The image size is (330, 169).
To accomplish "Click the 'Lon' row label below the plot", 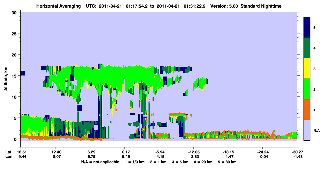I will point(8,157).
